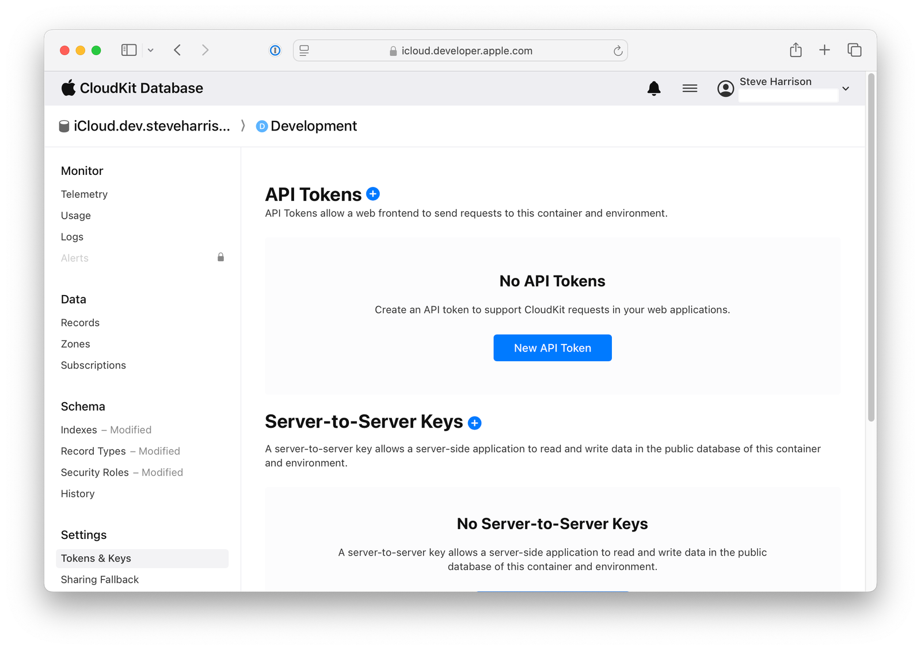Viewport: 921px width, 650px height.
Task: Switch to Records in the Data section
Action: [x=80, y=322]
